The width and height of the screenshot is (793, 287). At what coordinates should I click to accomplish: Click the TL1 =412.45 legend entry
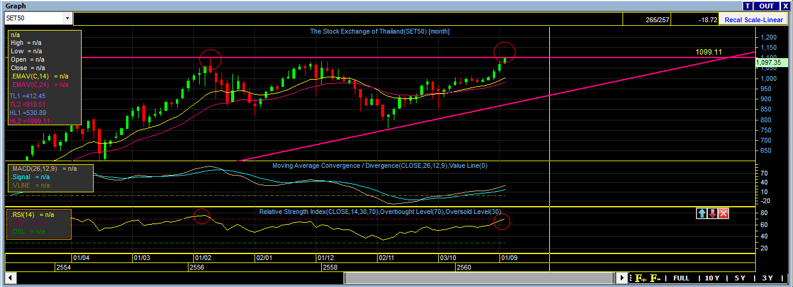(28, 95)
